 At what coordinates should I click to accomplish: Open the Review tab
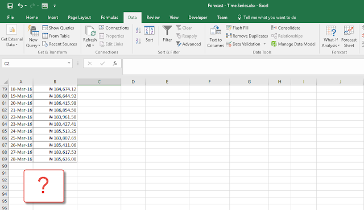click(x=153, y=18)
